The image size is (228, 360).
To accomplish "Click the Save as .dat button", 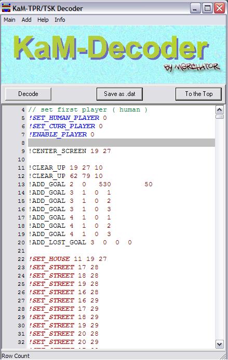I will [x=119, y=94].
